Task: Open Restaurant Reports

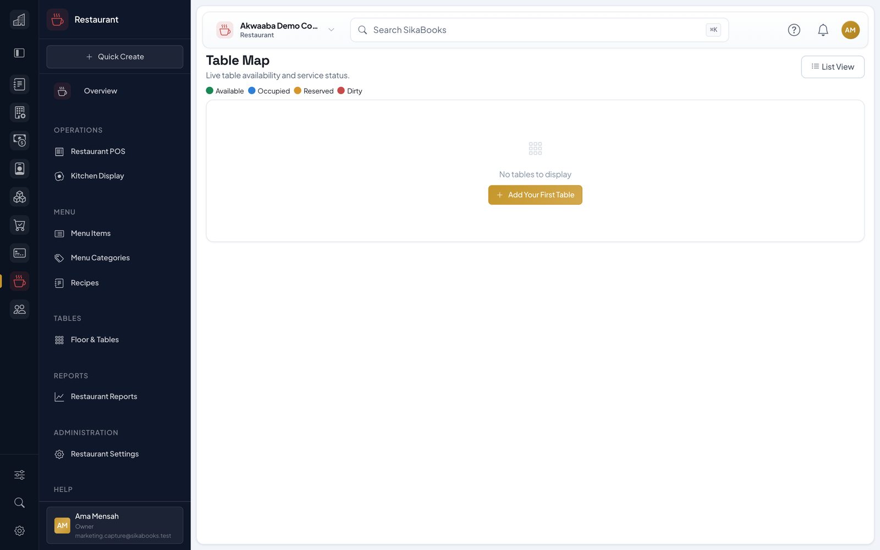Action: [115, 397]
